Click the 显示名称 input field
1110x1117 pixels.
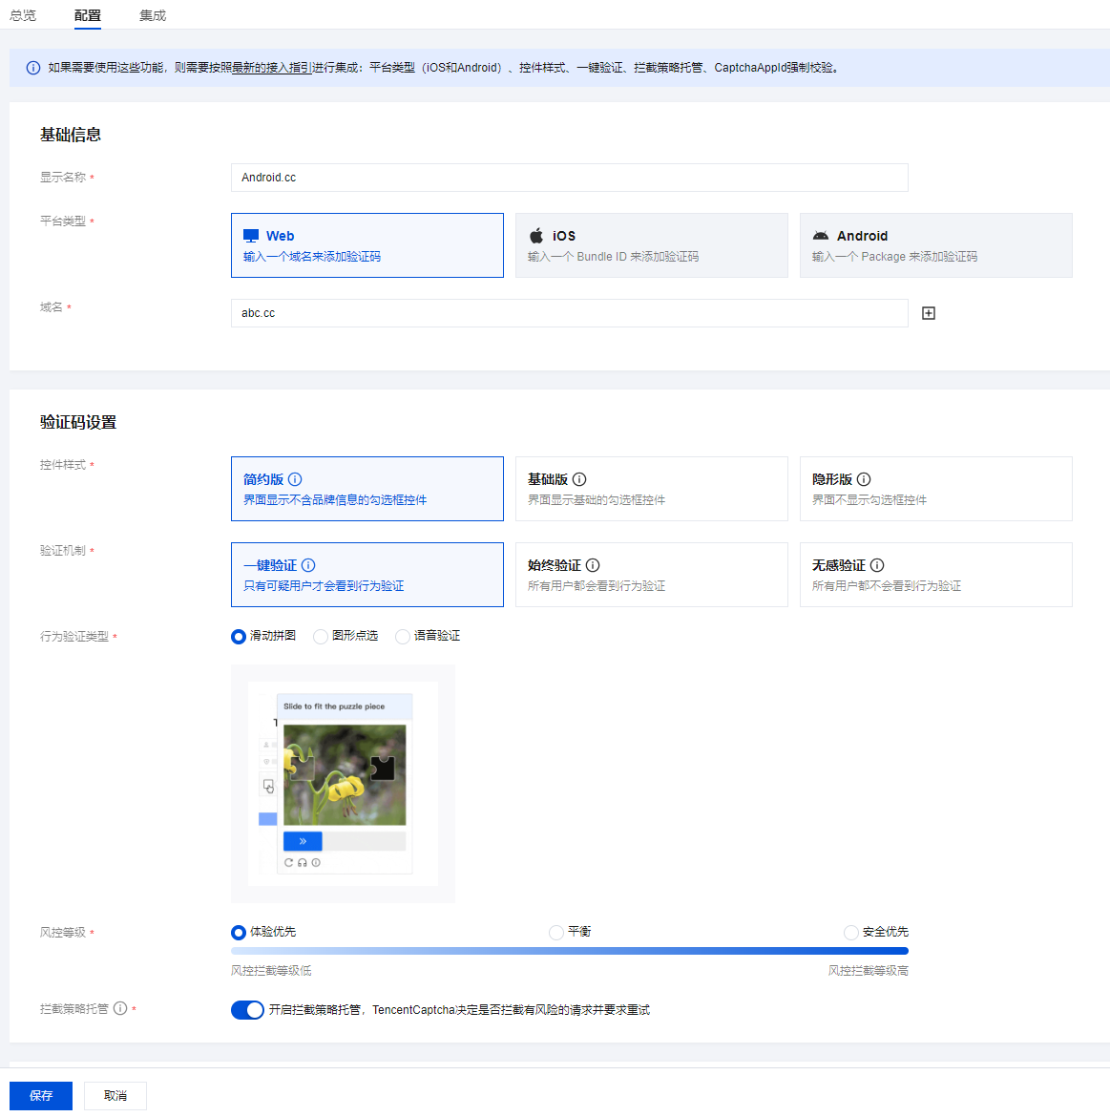tap(569, 178)
